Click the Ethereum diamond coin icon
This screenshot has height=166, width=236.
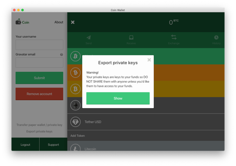coord(75,105)
